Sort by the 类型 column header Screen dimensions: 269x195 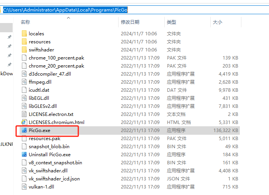(x=172, y=22)
